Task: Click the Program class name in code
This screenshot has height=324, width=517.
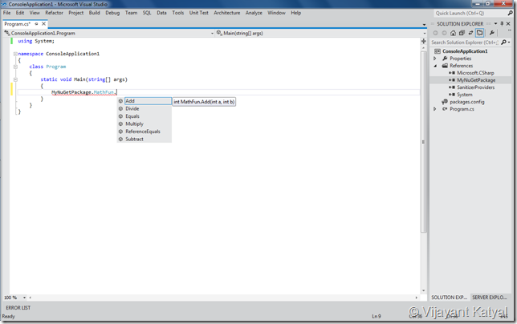Action: (56, 67)
